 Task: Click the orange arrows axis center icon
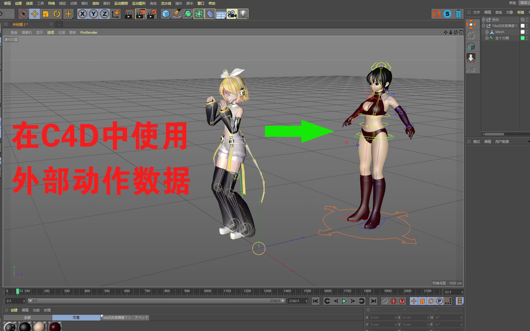pyautogui.click(x=471, y=25)
